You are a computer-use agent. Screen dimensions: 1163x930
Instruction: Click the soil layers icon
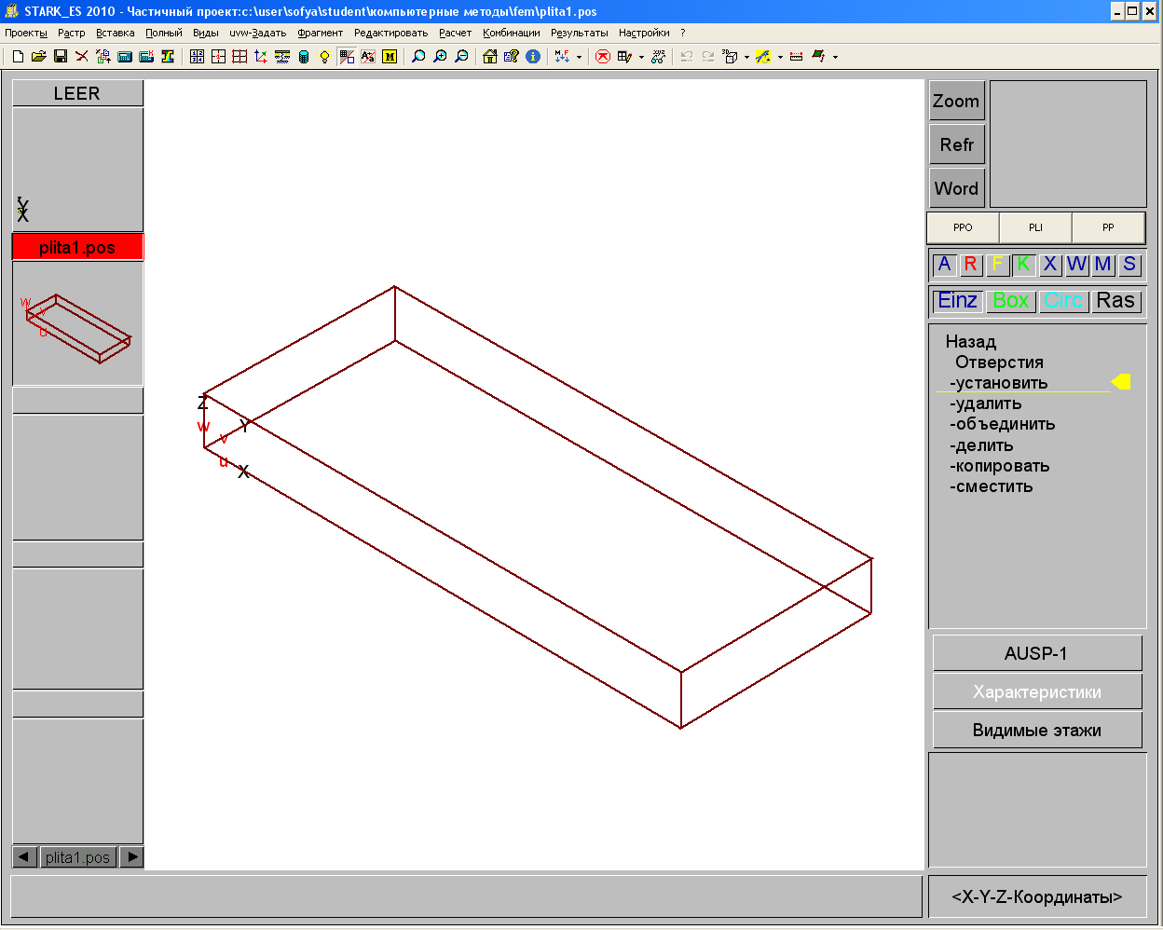(282, 57)
